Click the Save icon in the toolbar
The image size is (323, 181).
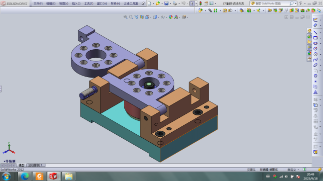tap(166, 3)
